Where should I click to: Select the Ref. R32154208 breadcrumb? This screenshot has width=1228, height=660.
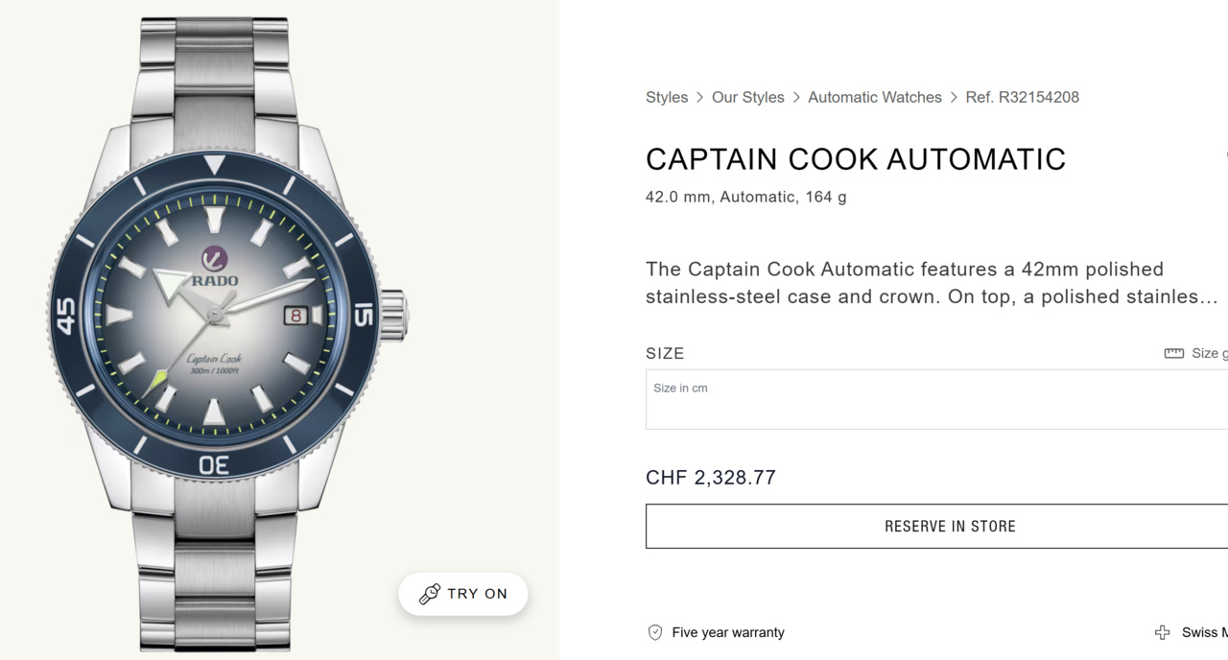1023,97
